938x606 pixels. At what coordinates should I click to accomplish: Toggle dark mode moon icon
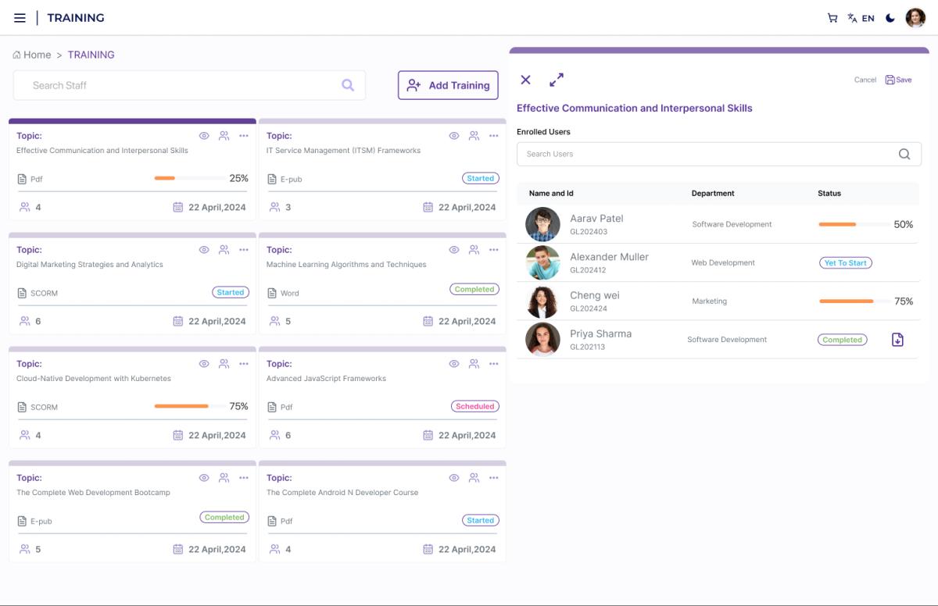coord(890,18)
